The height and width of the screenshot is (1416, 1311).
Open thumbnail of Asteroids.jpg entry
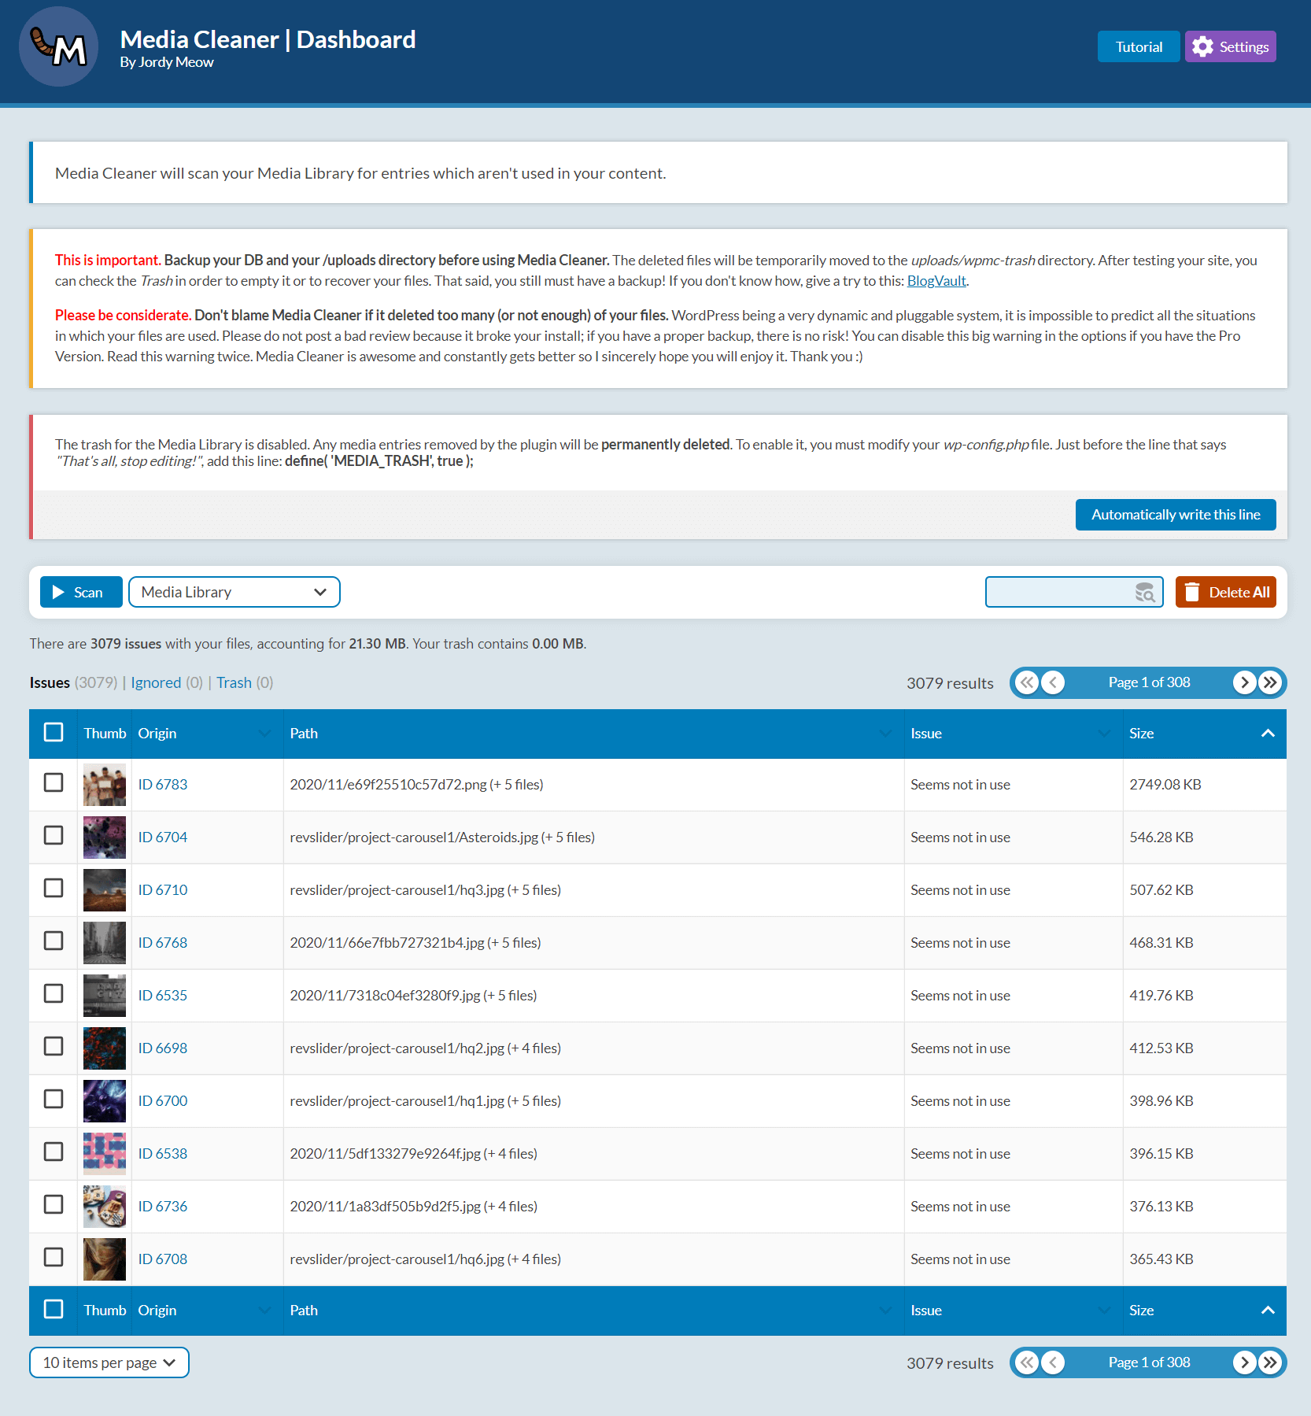(105, 837)
